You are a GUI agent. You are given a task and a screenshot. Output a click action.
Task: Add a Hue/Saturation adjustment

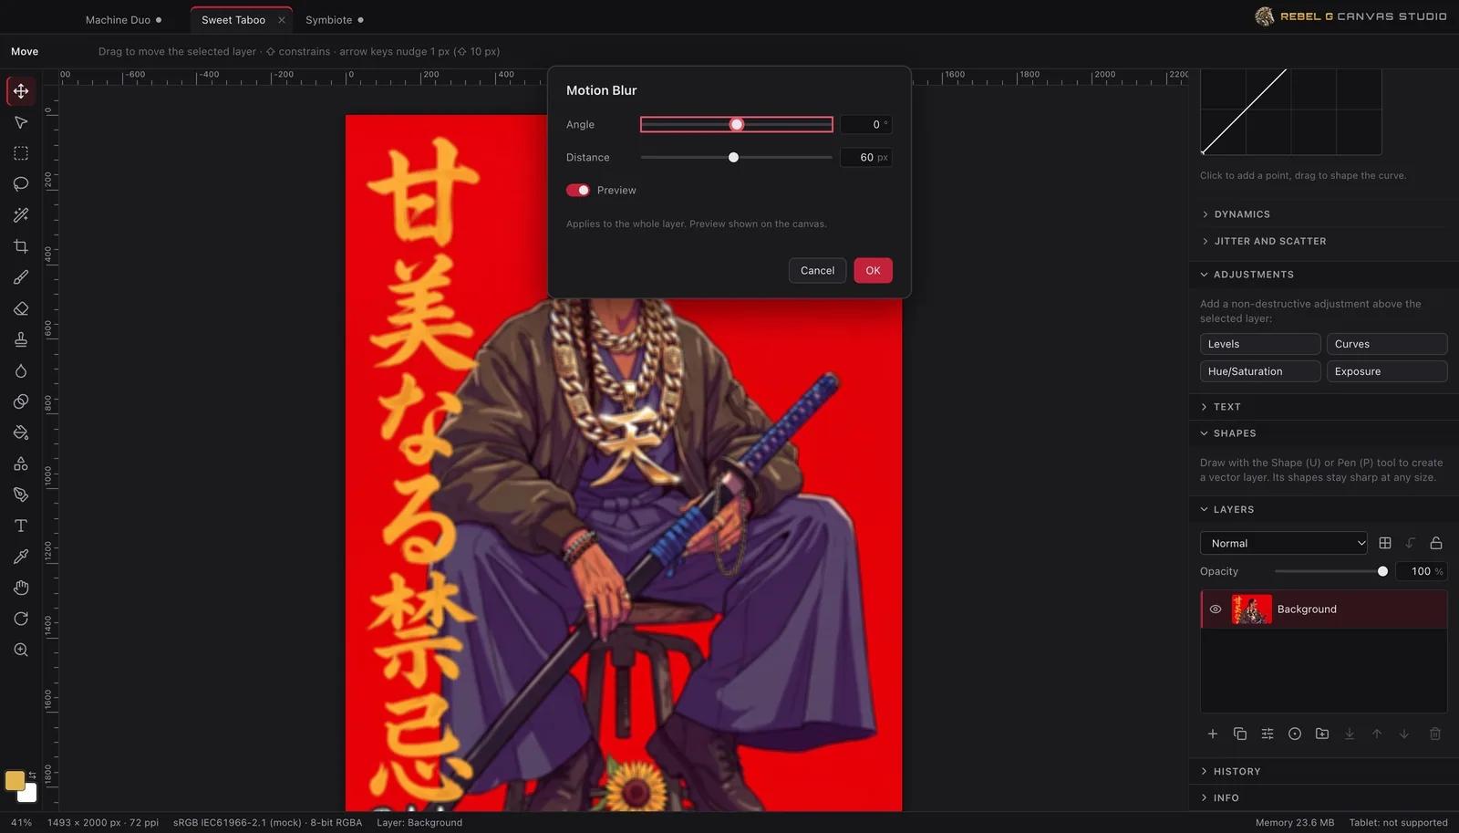point(1260,371)
